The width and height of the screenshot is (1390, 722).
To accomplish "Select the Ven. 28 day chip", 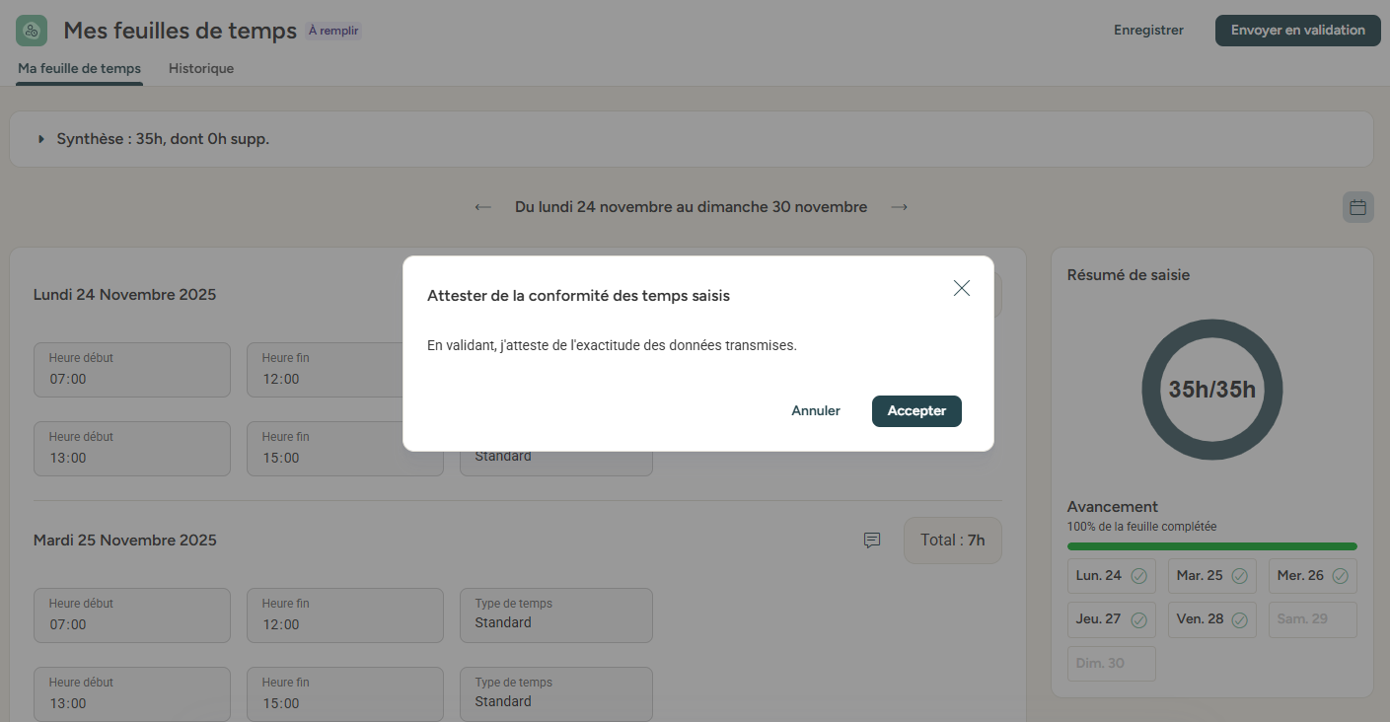I will tap(1211, 619).
